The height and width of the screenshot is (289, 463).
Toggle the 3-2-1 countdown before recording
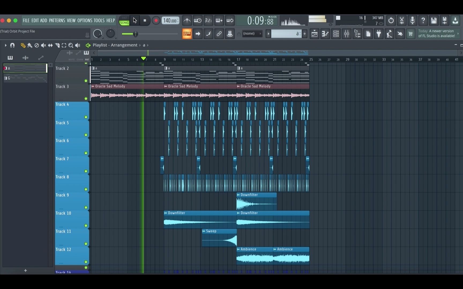tap(208, 20)
